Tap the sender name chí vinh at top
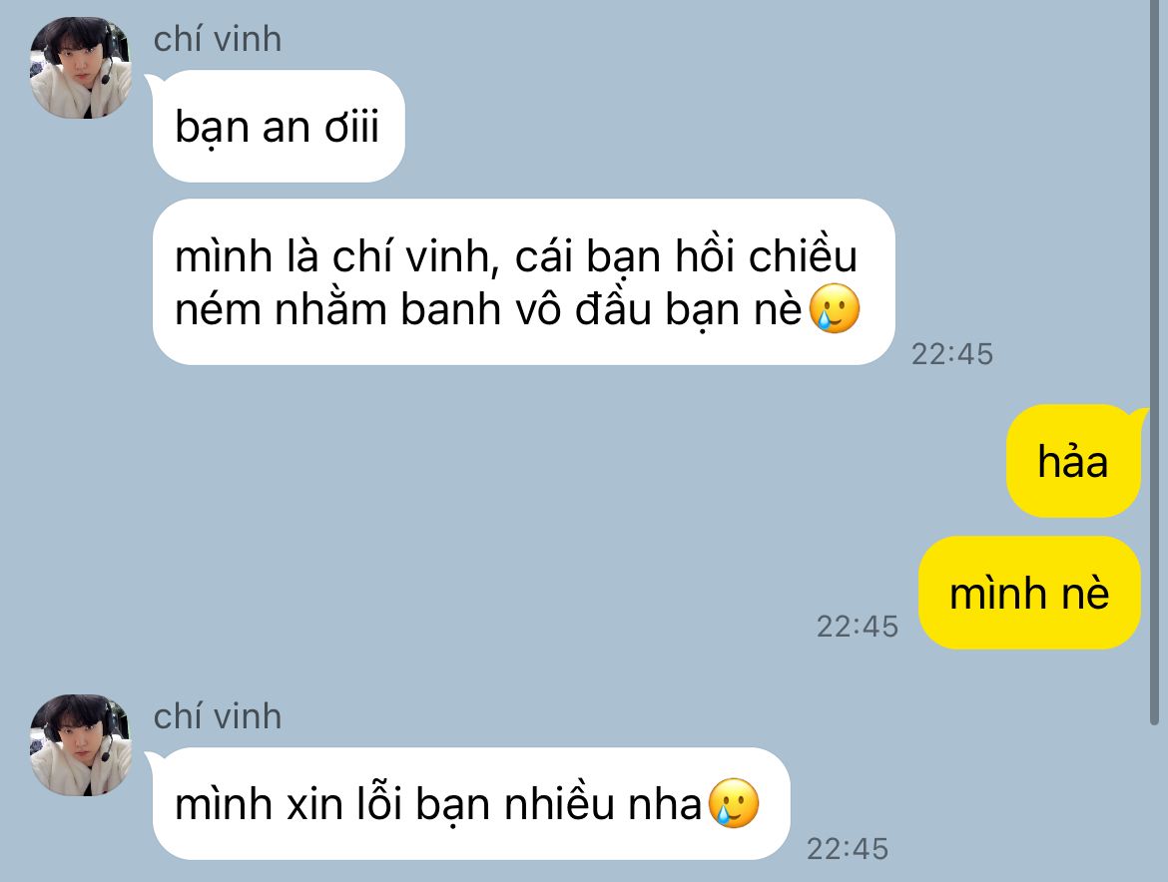The width and height of the screenshot is (1168, 882). click(x=218, y=40)
